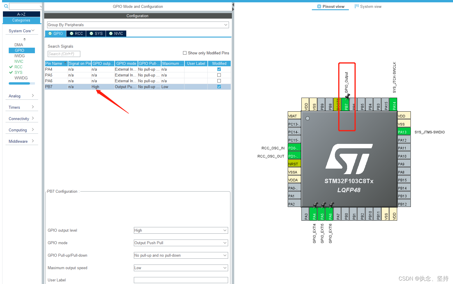This screenshot has height=284, width=453.
Task: Select SYS in the category list
Action: coord(18,72)
